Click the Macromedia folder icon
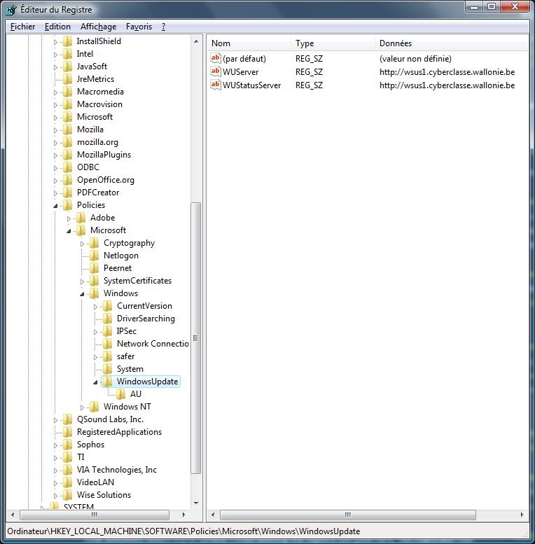 click(68, 92)
